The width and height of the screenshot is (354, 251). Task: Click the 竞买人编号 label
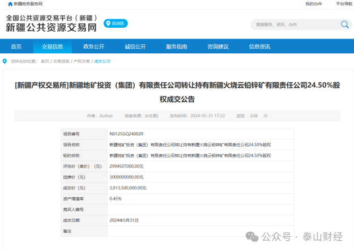[x=74, y=210]
